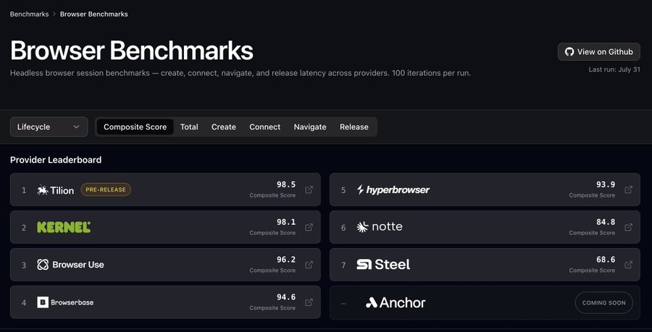The height and width of the screenshot is (332, 652).
Task: Click the Browser Benchmarks page title
Action: (131, 51)
